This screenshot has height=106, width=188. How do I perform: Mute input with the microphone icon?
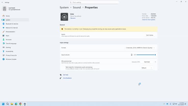click(x=131, y=55)
